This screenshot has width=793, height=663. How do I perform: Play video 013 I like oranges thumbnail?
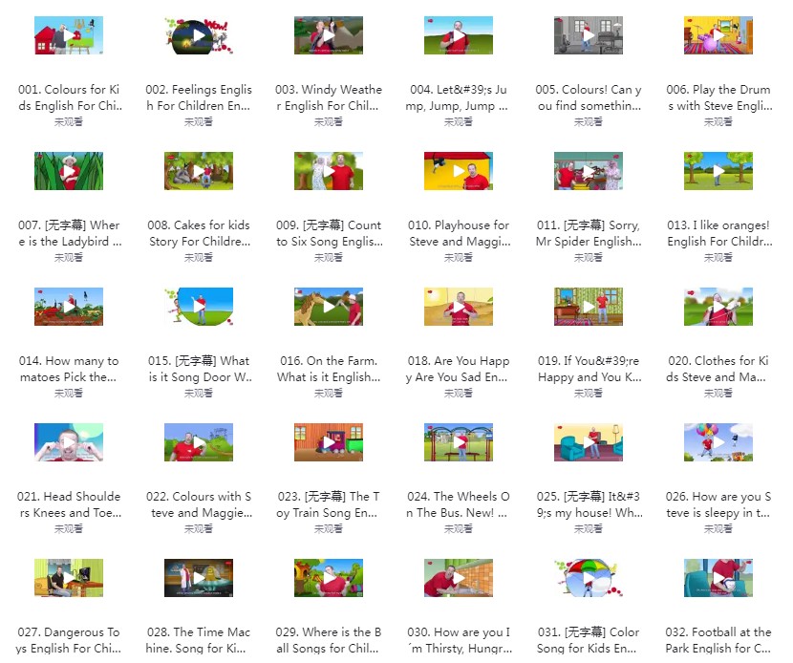(x=718, y=171)
